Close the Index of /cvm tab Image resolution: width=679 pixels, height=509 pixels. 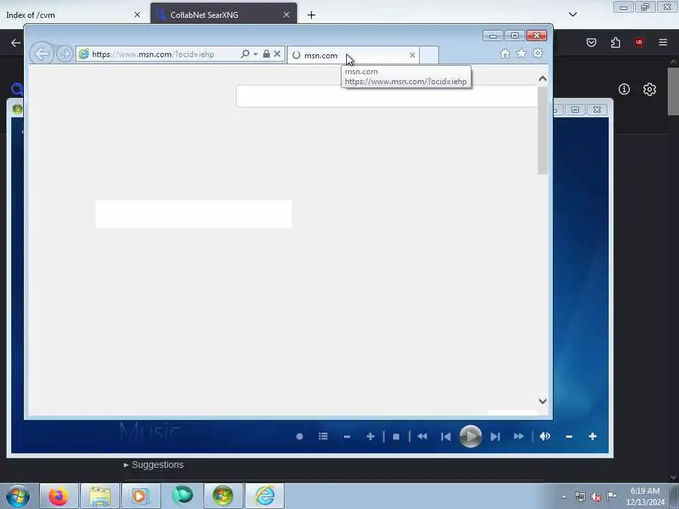[137, 15]
